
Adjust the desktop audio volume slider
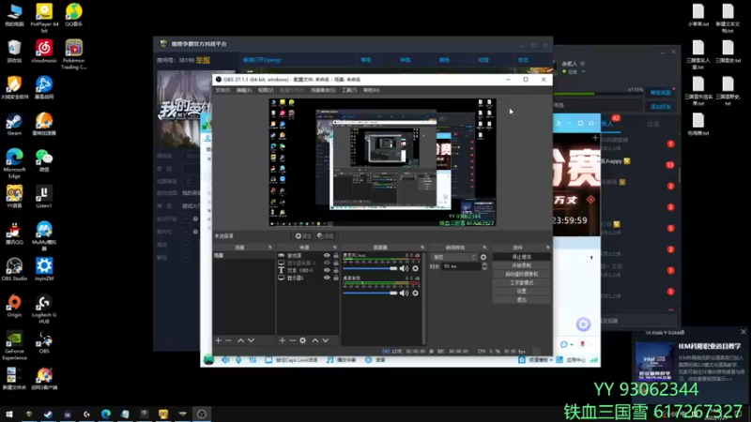coord(370,293)
